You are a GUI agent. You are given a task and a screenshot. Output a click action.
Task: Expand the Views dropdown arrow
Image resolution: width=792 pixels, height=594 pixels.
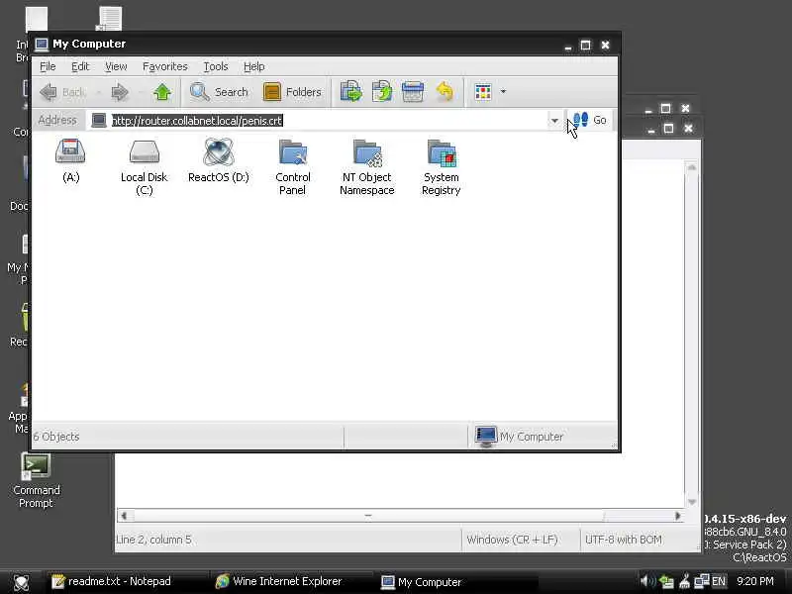[503, 92]
